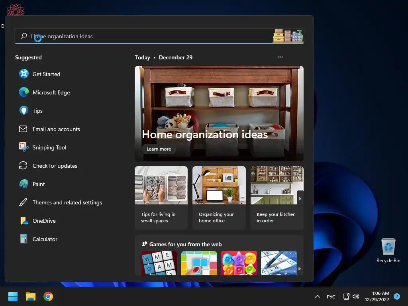Click the search magnifier icon
Image resolution: width=408 pixels, height=306 pixels.
(x=24, y=36)
